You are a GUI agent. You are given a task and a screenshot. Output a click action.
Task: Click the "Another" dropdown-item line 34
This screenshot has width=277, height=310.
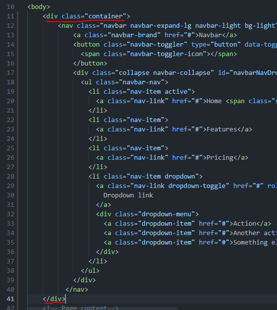pyautogui.click(x=190, y=233)
